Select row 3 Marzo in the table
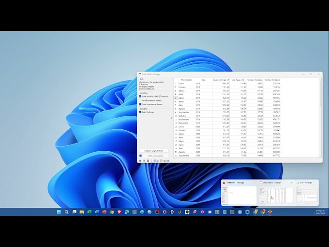This screenshot has width=329, height=247. coord(227,91)
